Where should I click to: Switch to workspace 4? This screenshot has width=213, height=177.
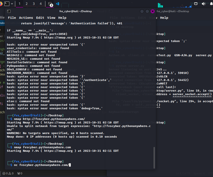click(41, 4)
